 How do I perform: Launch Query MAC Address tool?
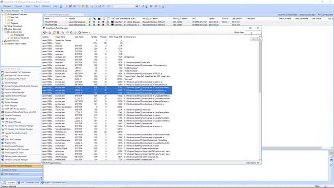pos(11,139)
